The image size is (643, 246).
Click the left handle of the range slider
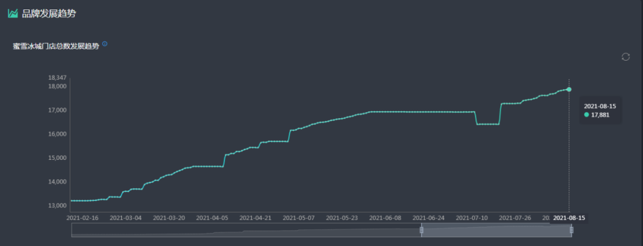(421, 231)
